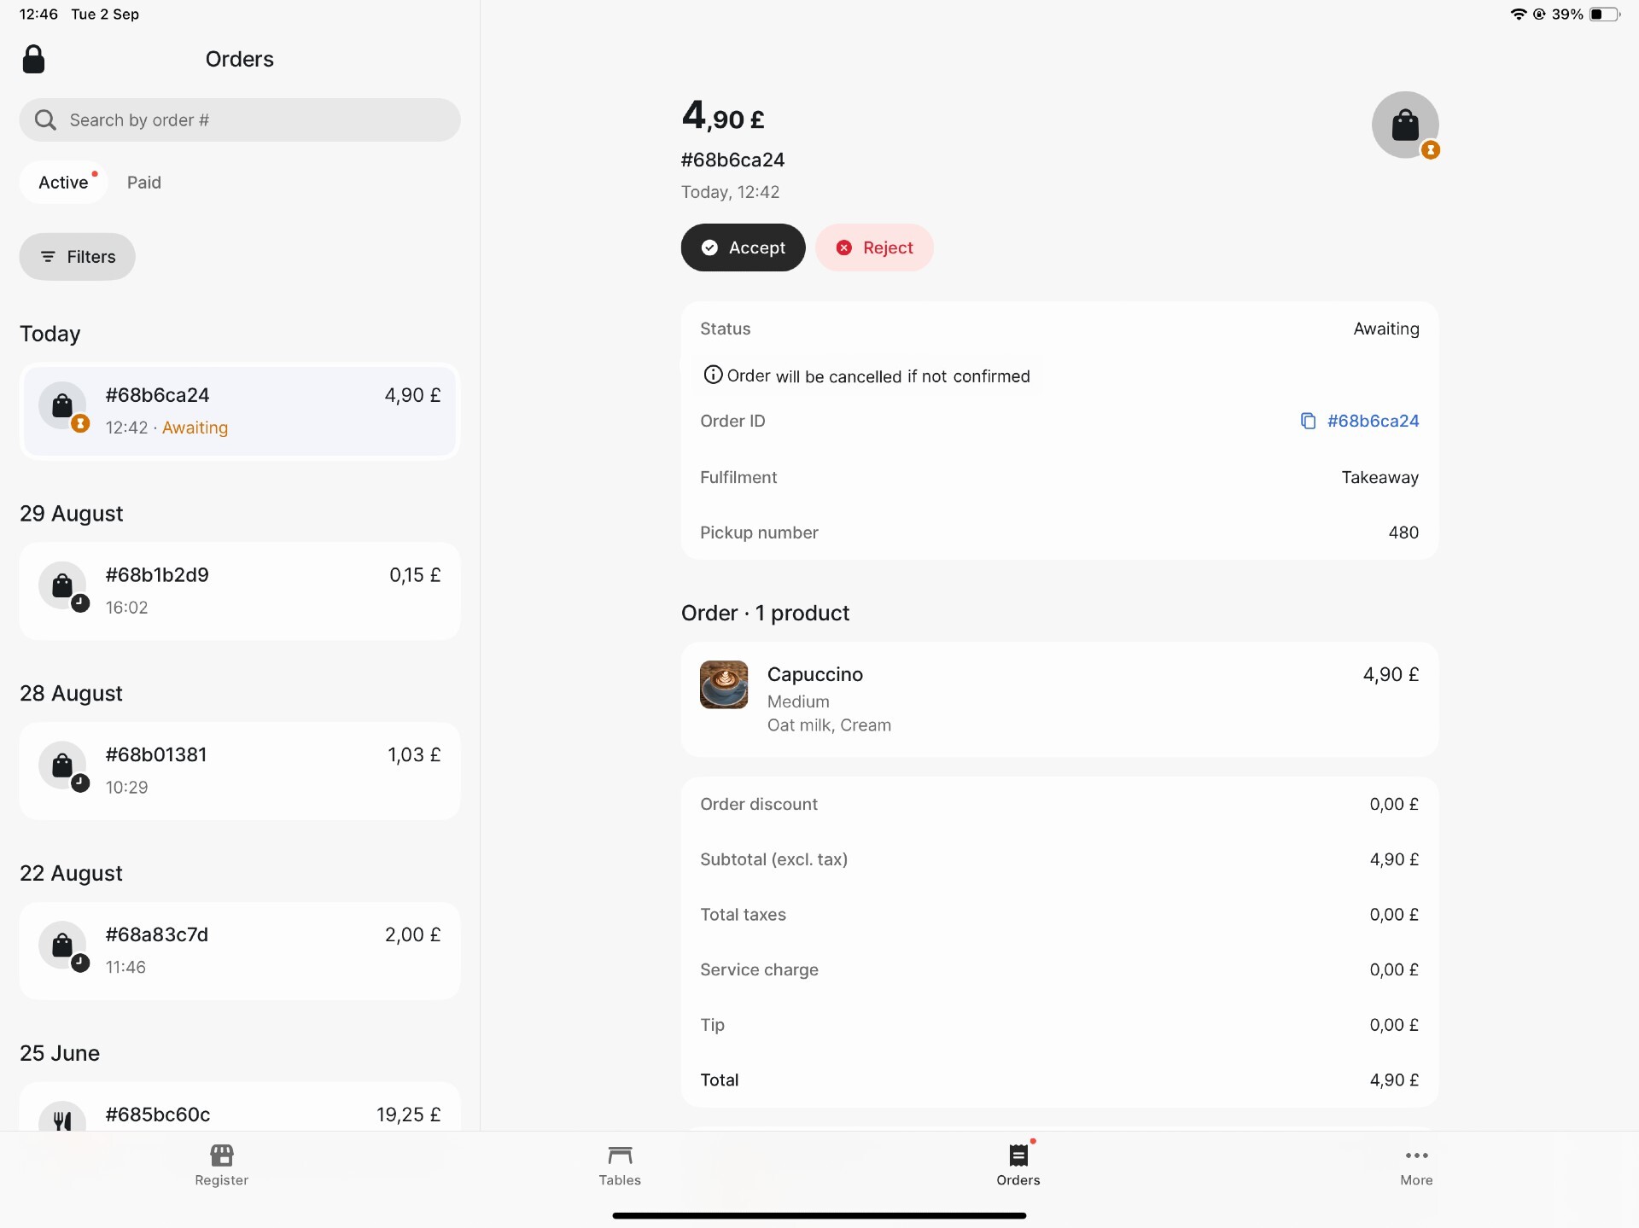
Task: Select the Active orders tab
Action: [x=64, y=183]
